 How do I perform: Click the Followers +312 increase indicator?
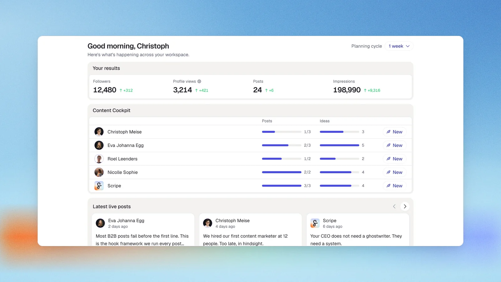coord(126,90)
